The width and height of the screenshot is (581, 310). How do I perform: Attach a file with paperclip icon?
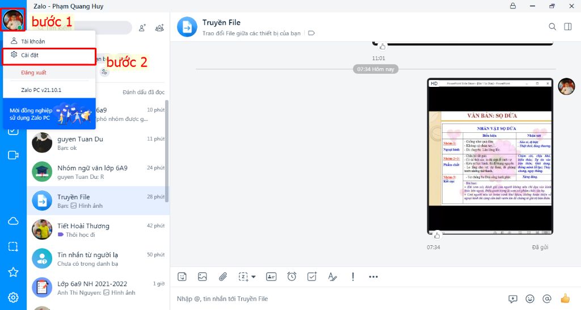tap(222, 277)
